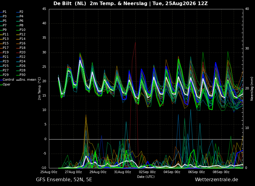Click the P26 legend label
The image size is (255, 186).
pyautogui.click(x=22, y=66)
